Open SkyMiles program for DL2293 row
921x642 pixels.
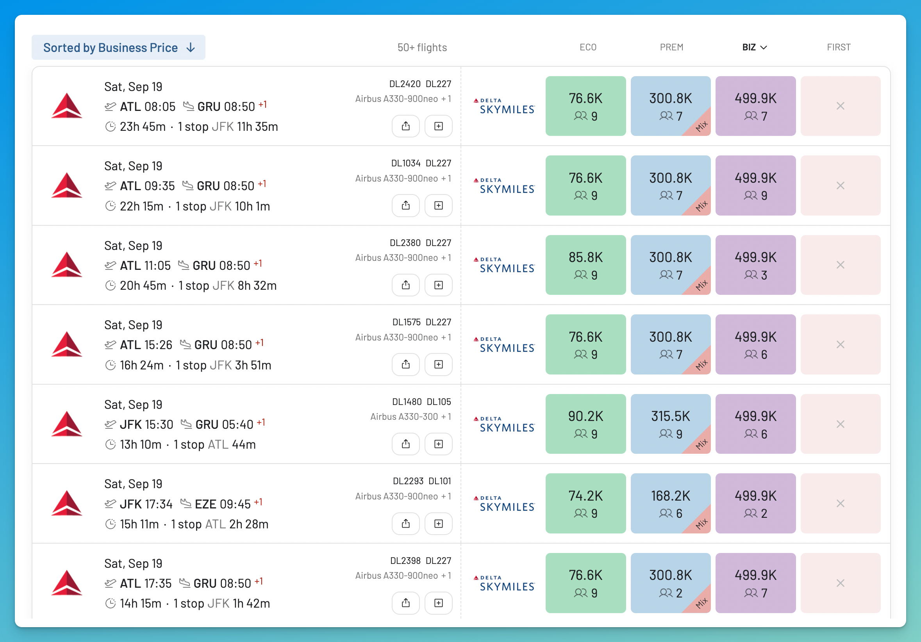tap(504, 504)
